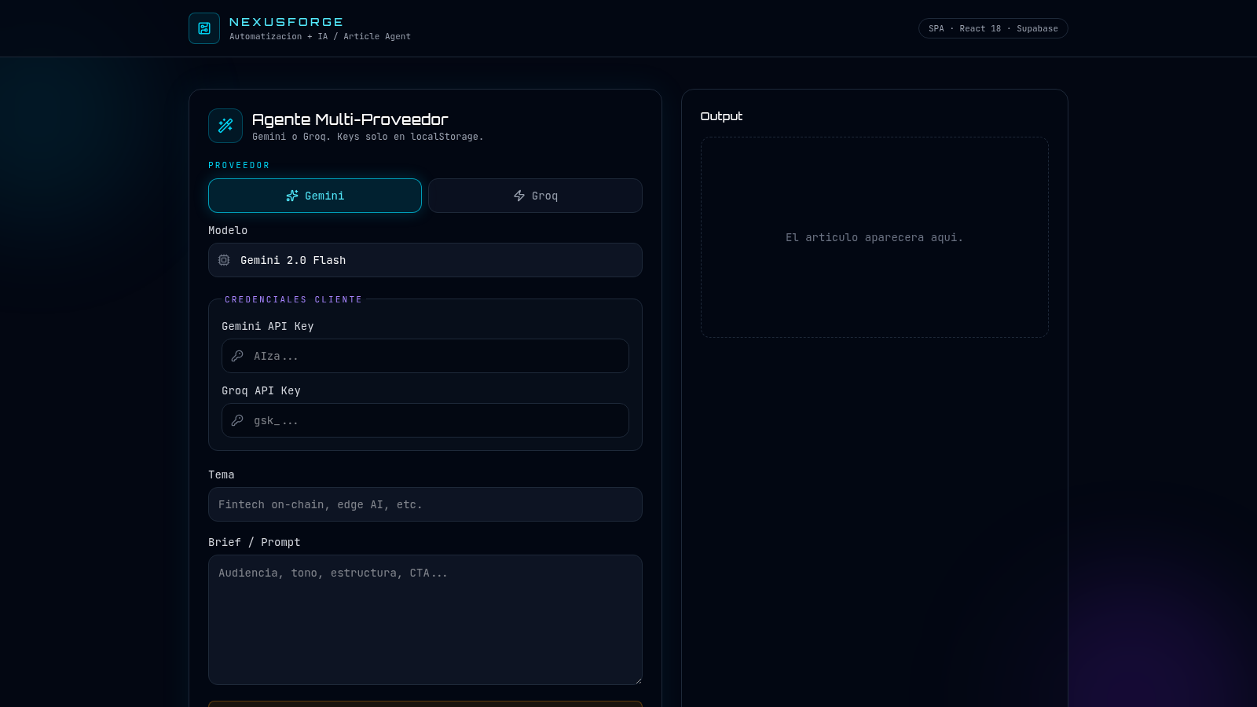Click the key icon in Gemini API Key field
This screenshot has height=707, width=1257.
click(237, 356)
